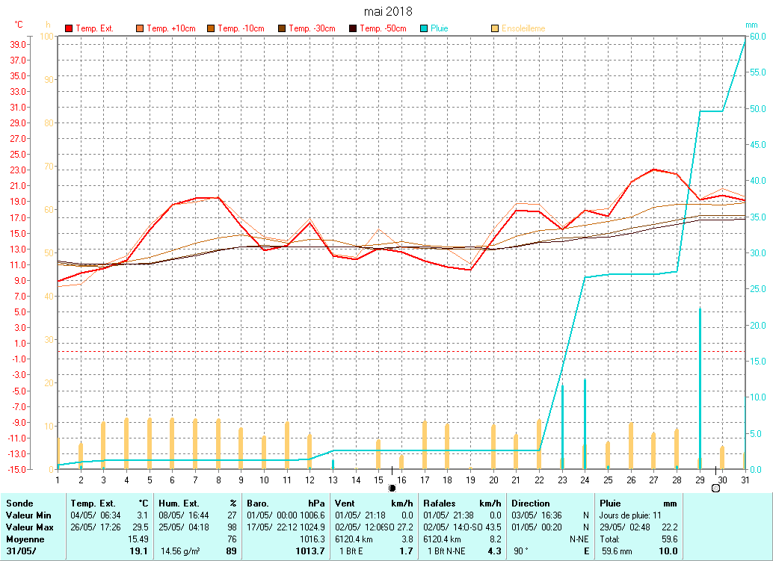Click the Sonde column header
This screenshot has width=773, height=561.
pos(19,503)
